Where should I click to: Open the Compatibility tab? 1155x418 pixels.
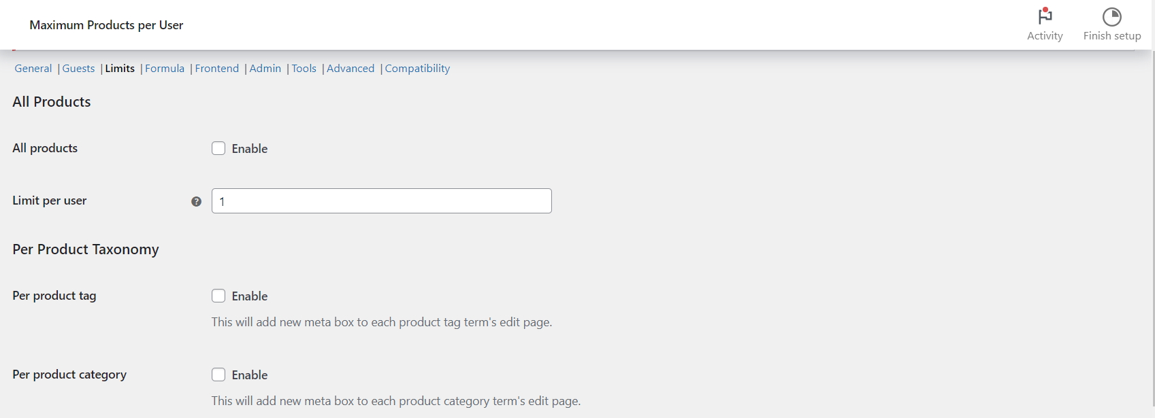click(417, 69)
